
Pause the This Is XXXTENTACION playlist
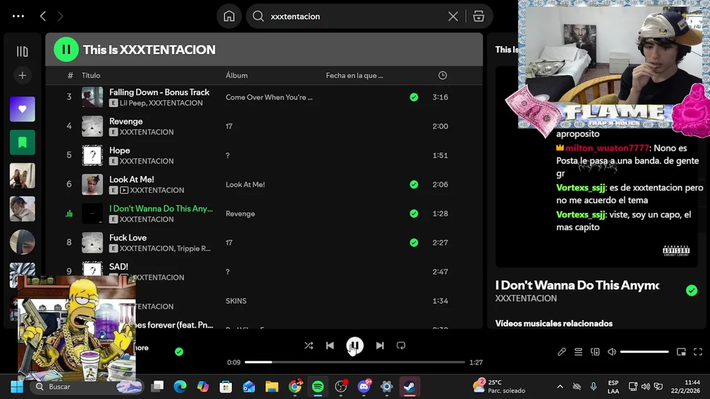click(x=66, y=49)
